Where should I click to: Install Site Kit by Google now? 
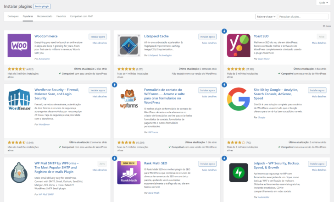317,90
